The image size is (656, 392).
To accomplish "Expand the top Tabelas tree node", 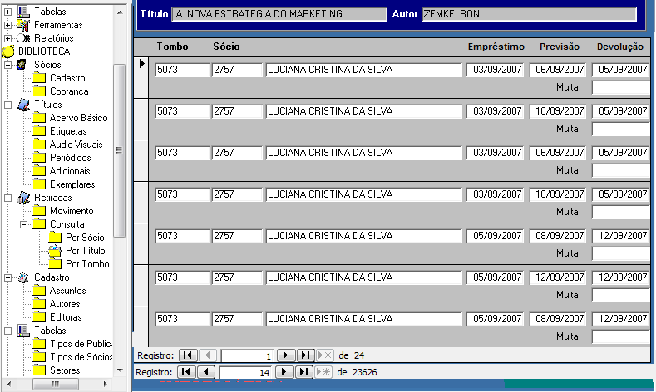I will (x=7, y=12).
